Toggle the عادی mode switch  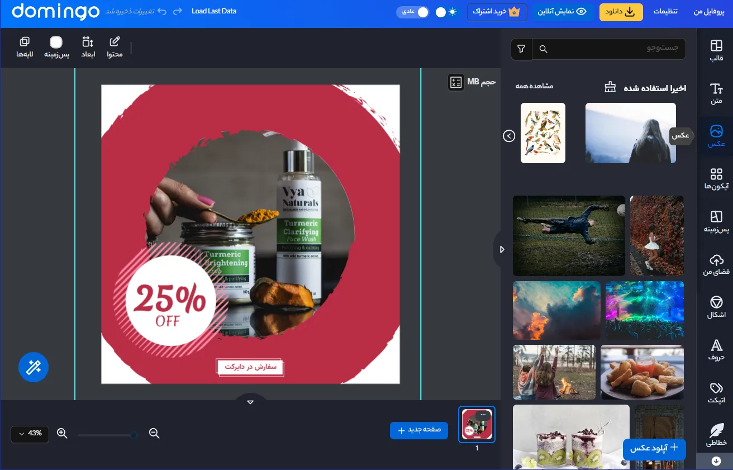[413, 12]
